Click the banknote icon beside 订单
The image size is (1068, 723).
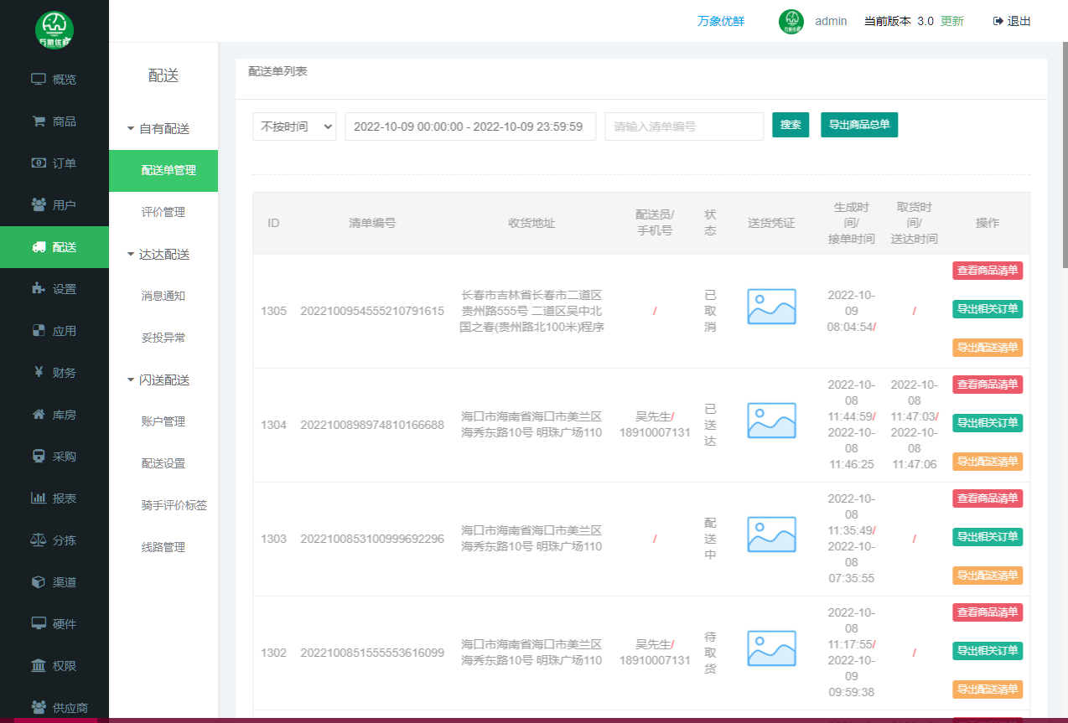(x=39, y=163)
